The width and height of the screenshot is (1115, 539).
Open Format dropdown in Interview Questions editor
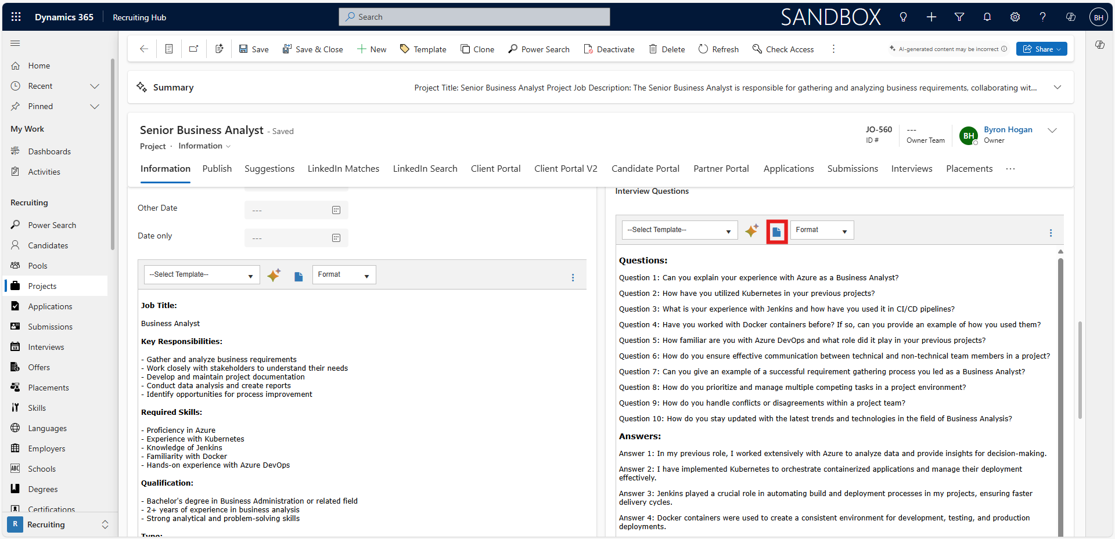point(822,230)
